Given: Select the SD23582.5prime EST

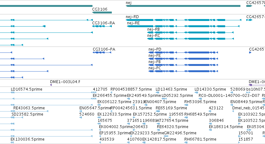Looking at the screenshot, I should pyautogui.click(x=27, y=114).
